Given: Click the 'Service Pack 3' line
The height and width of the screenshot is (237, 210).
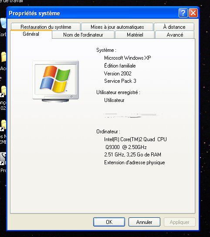Looking at the screenshot, I should [120, 81].
